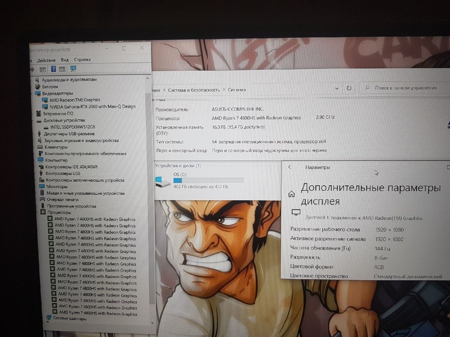450x337 pixels.
Task: Open the address bar history dropdown
Action: [x=337, y=88]
